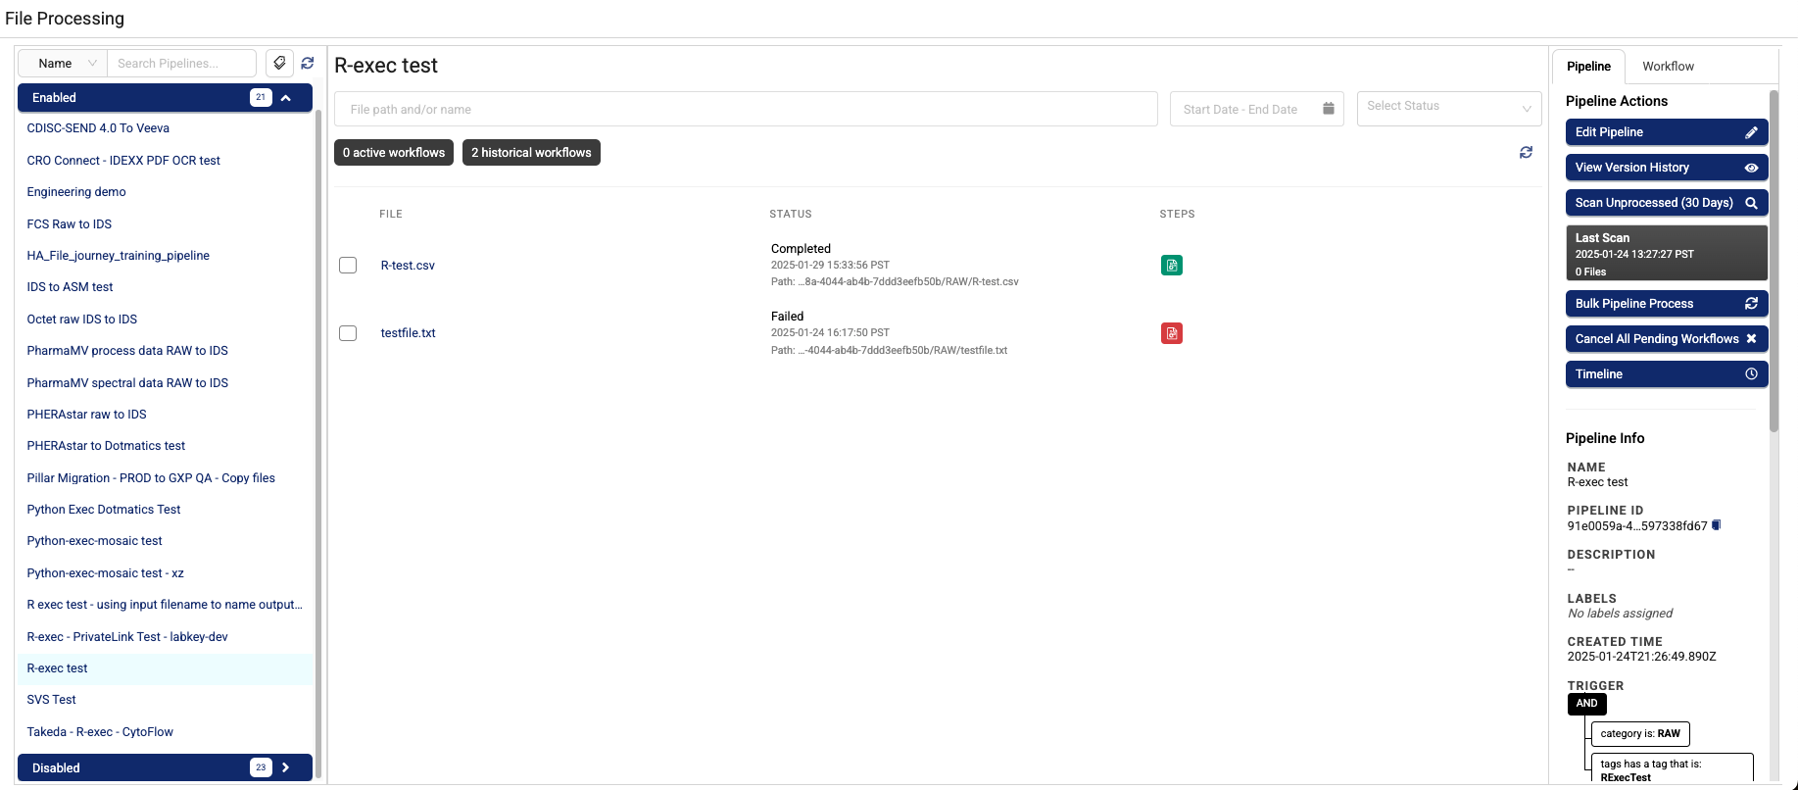Show 0 active workflows
Image resolution: width=1798 pixels, height=790 pixels.
(394, 153)
